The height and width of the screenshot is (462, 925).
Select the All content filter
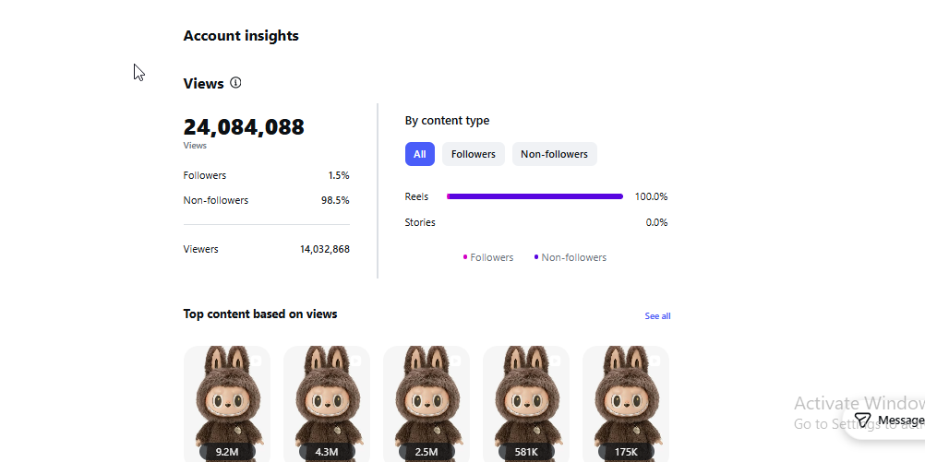pyautogui.click(x=419, y=154)
